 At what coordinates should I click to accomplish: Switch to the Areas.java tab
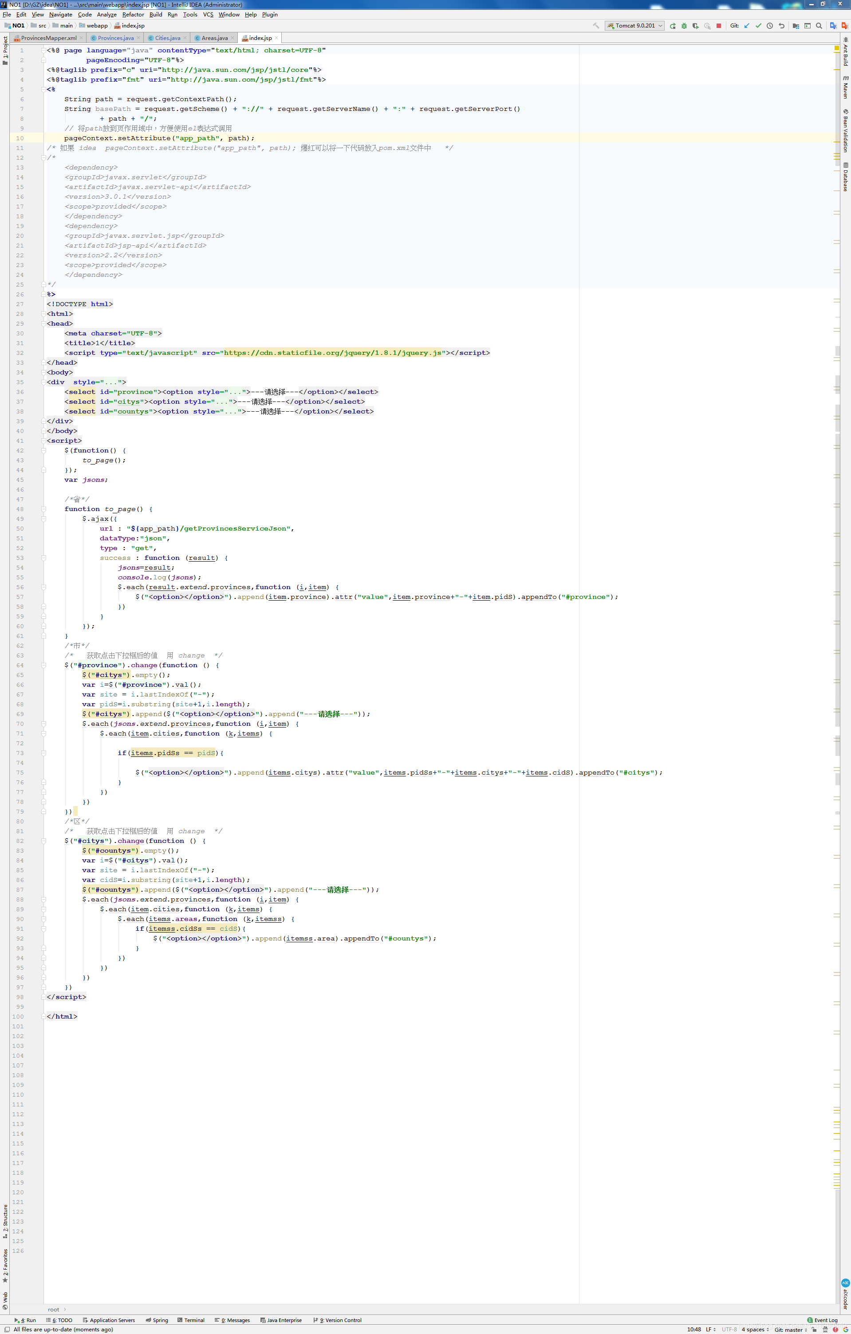[214, 38]
